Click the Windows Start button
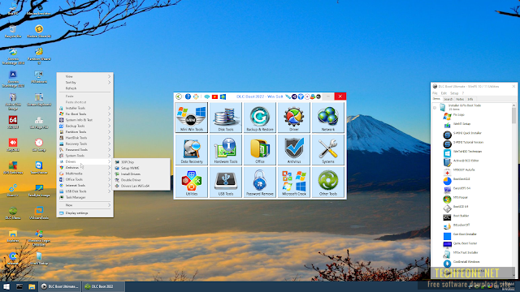Screen dimensions: 520x292 pos(6,286)
